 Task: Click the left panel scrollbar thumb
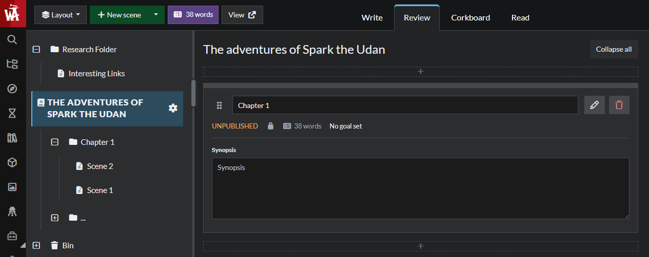[x=193, y=93]
